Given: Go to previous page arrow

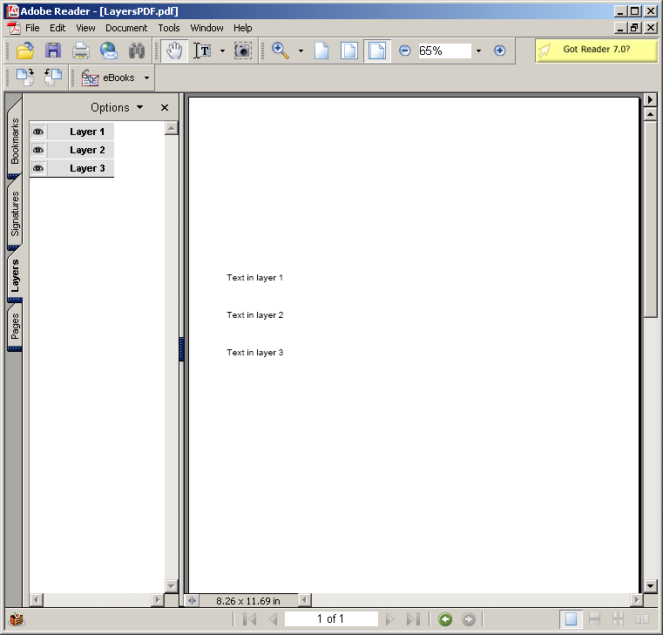Looking at the screenshot, I should point(274,619).
